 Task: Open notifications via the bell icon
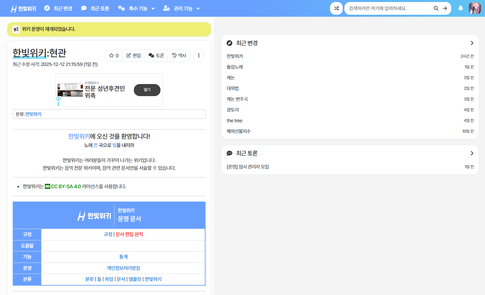(461, 8)
